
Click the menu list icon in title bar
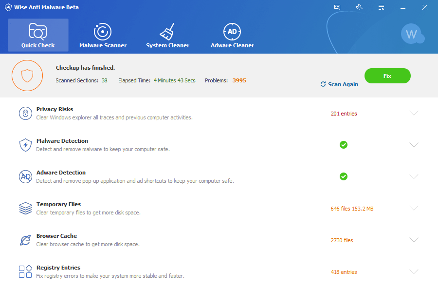click(381, 7)
